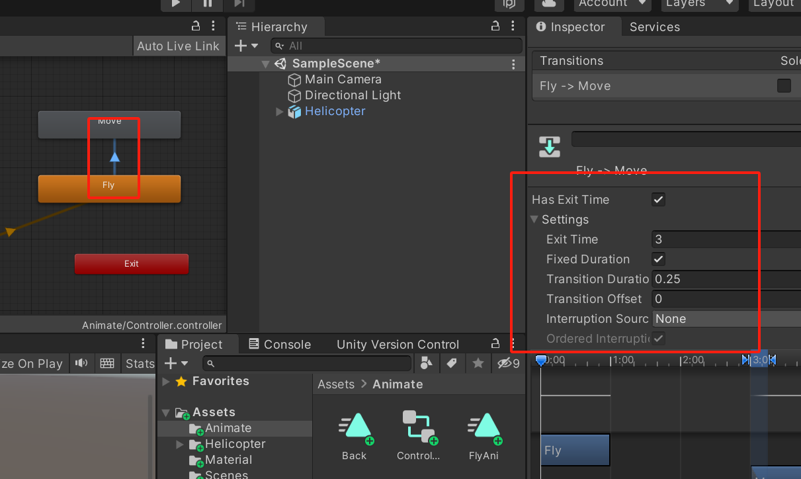This screenshot has height=479, width=801.
Task: Focus the Hierarchy search field
Action: tap(397, 46)
